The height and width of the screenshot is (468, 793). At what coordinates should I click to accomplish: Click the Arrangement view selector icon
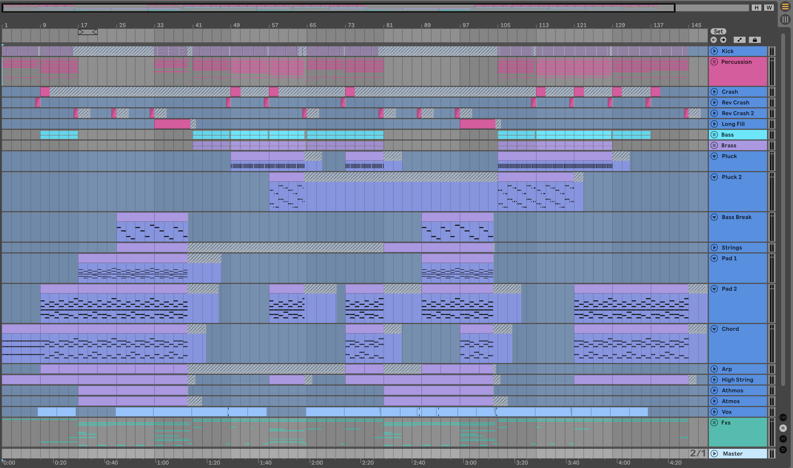point(785,6)
